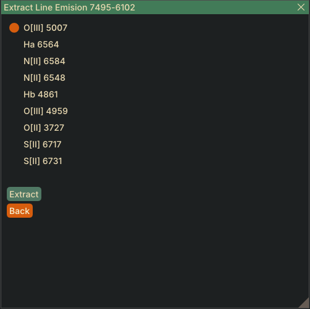This screenshot has width=310, height=309.
Task: Select Hb 4861 emission line
Action: tap(41, 94)
